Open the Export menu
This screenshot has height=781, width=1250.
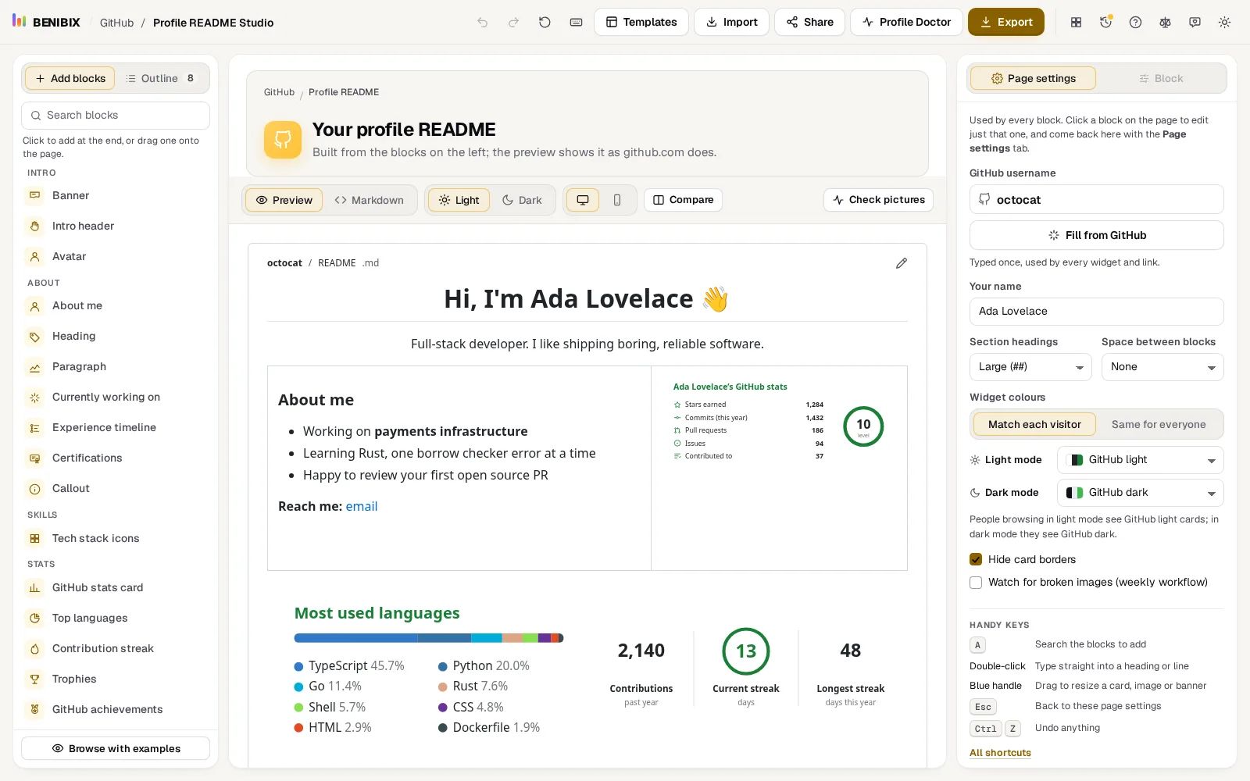1006,22
